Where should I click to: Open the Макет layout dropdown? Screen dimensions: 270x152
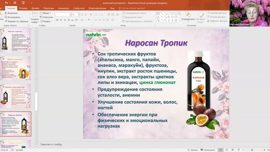(46, 13)
